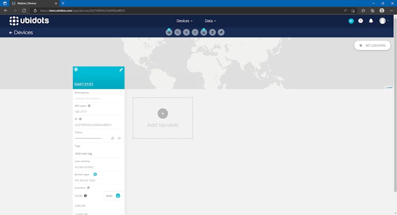397x215 pixels.
Task: Click the device icon on the RAK13101 card
Action: 76,70
